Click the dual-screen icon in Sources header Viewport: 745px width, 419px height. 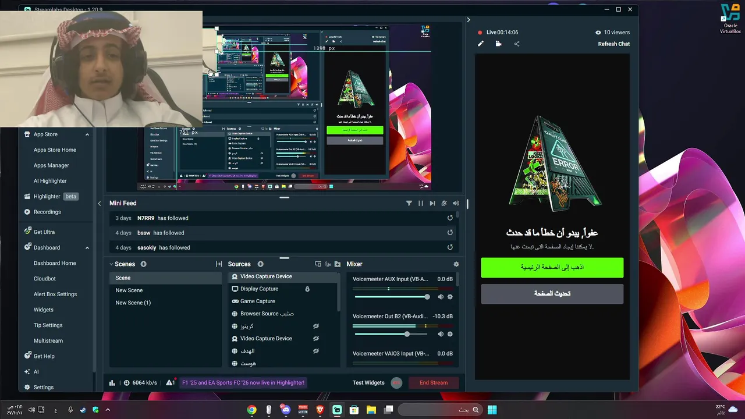click(318, 264)
